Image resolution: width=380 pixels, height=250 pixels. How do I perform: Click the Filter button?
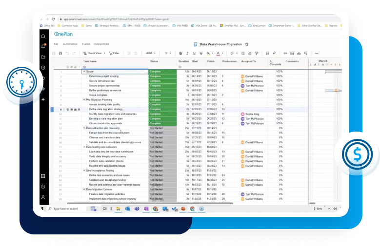[114, 53]
